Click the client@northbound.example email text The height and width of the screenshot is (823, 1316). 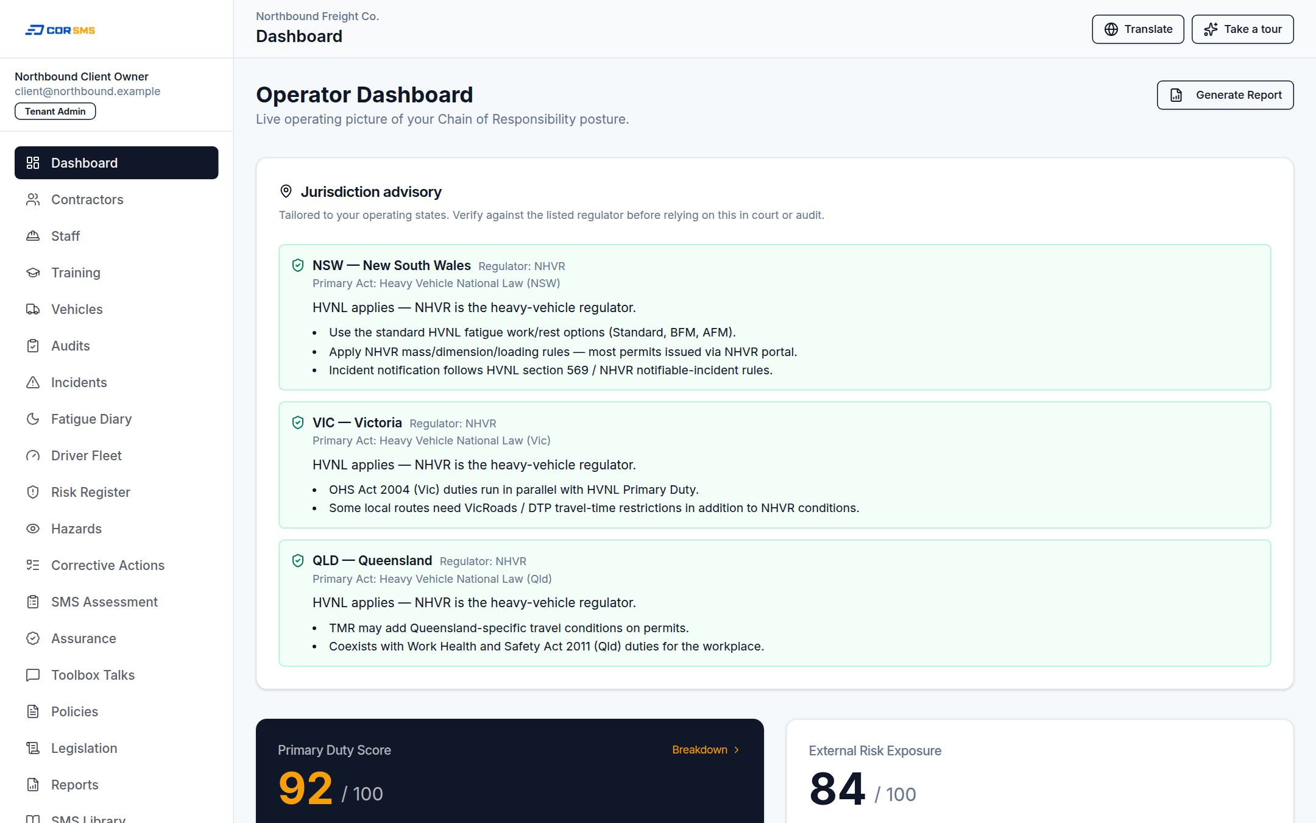pyautogui.click(x=88, y=91)
